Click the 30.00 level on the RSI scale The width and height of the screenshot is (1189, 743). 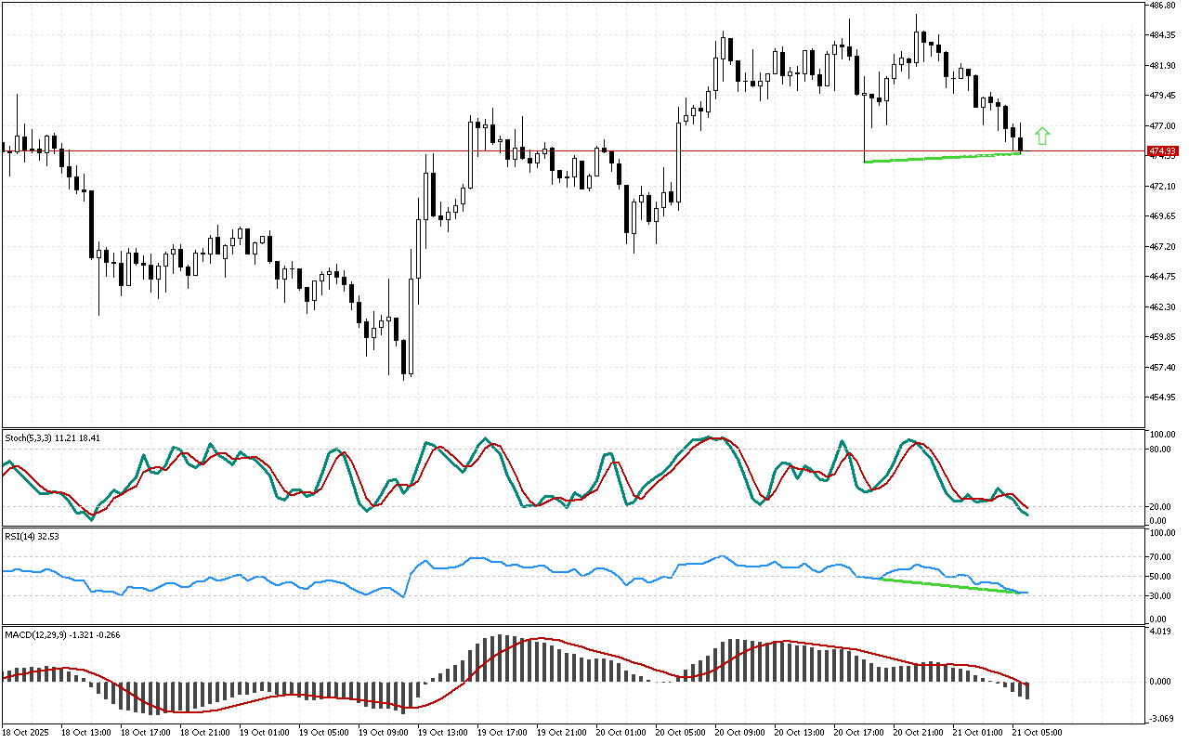[x=1161, y=595]
